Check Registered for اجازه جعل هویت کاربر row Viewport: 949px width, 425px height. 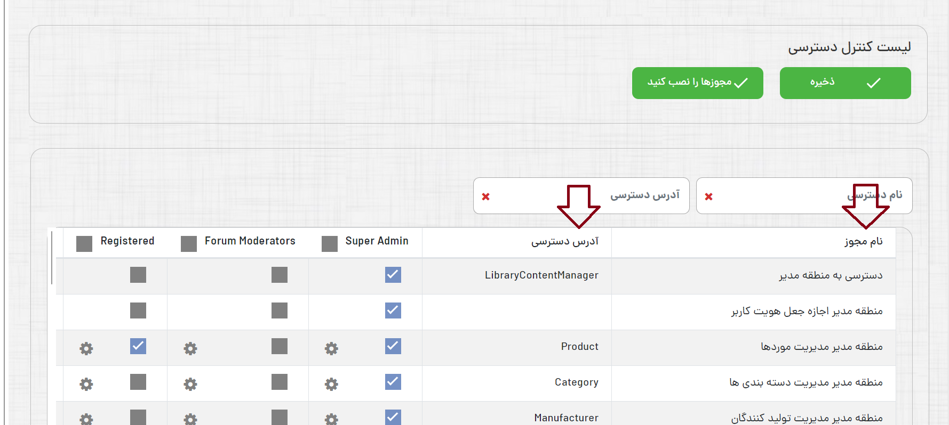[138, 310]
